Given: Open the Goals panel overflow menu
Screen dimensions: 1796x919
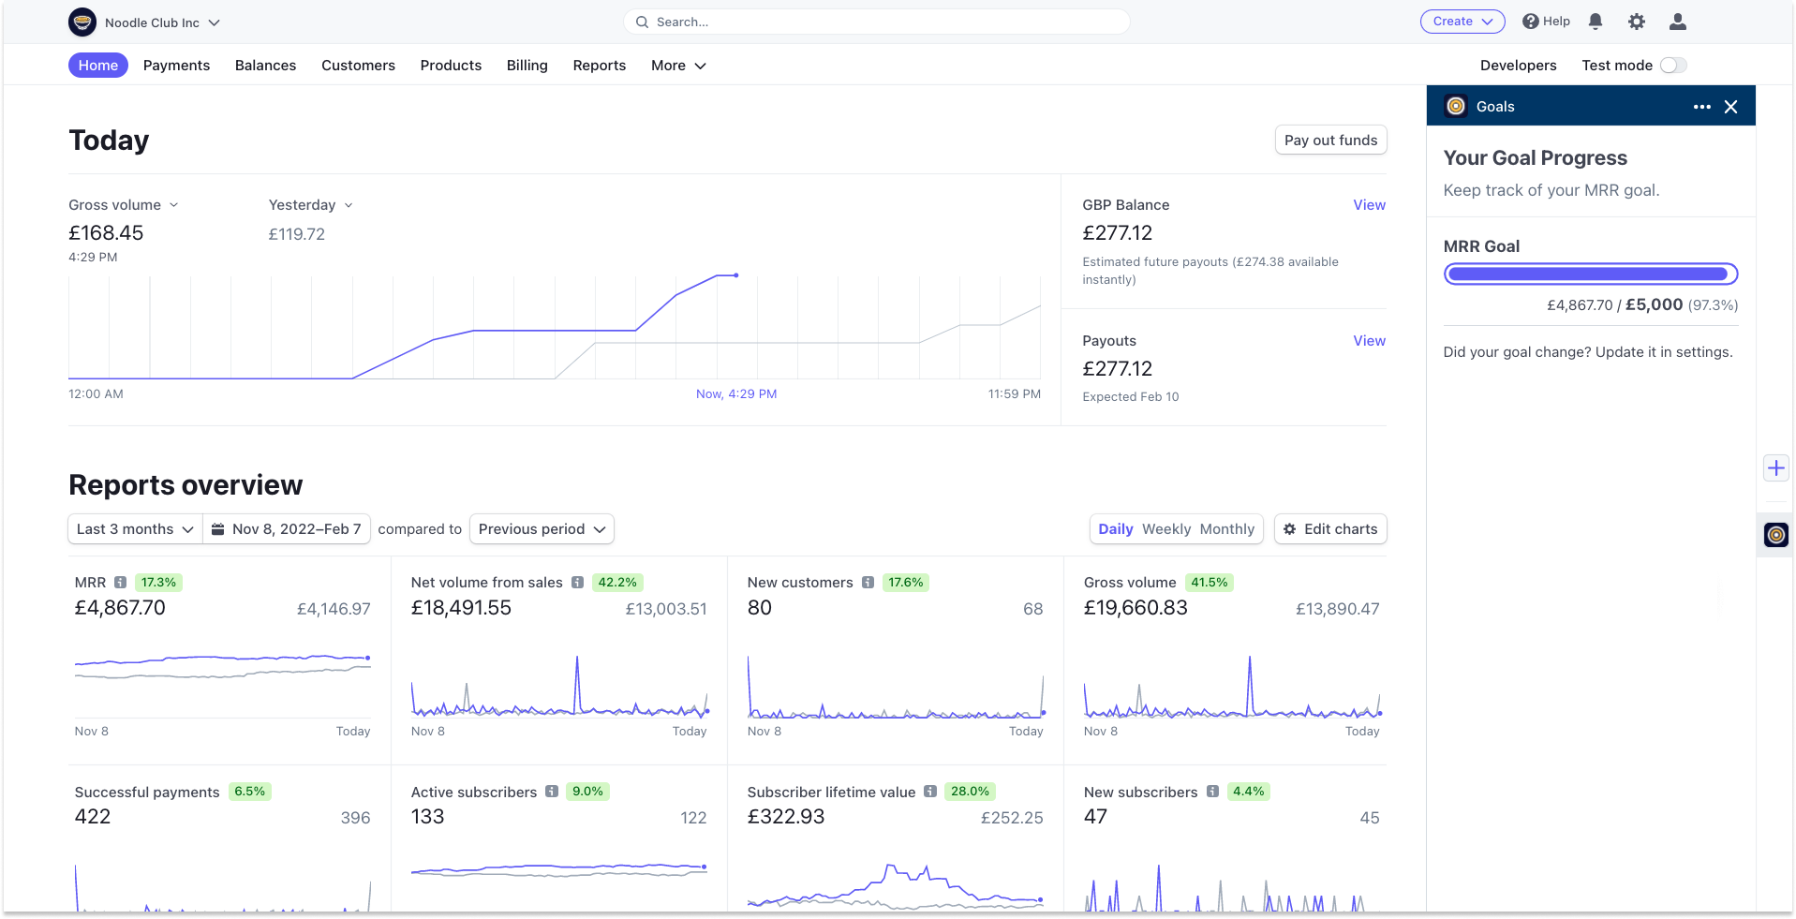Looking at the screenshot, I should 1700,106.
